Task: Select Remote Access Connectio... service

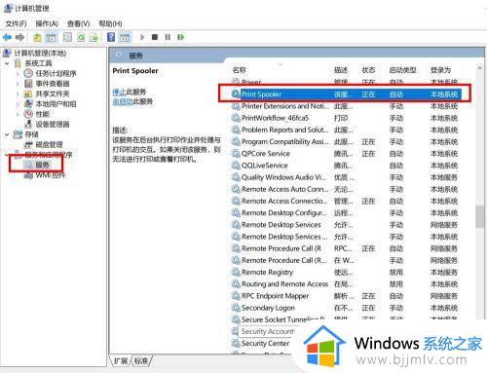Action: pos(284,201)
